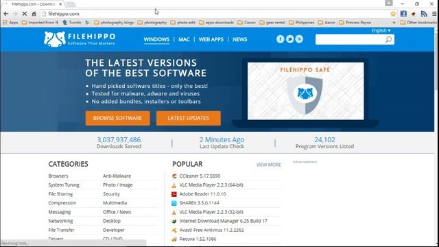
Task: Select the WEB APPS navigation tab
Action: (x=211, y=40)
